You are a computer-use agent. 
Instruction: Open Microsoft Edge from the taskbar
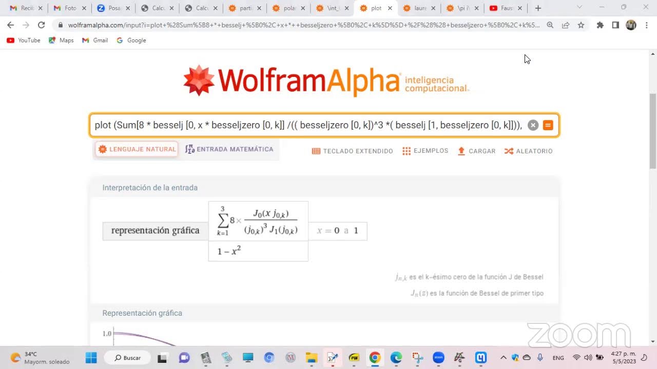coord(396,358)
